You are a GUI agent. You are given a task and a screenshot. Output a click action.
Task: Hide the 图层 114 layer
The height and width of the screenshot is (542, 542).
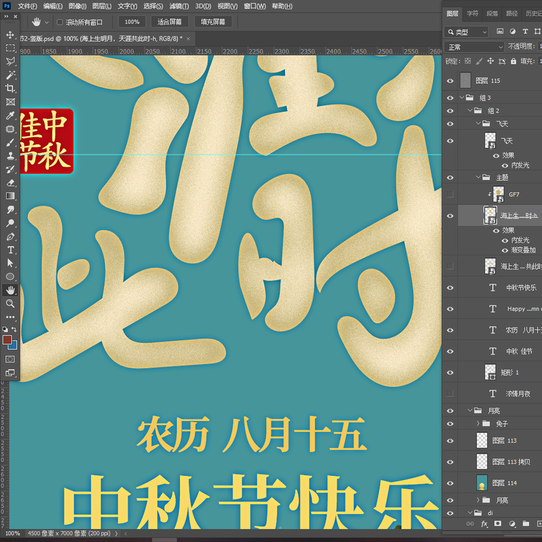(450, 483)
